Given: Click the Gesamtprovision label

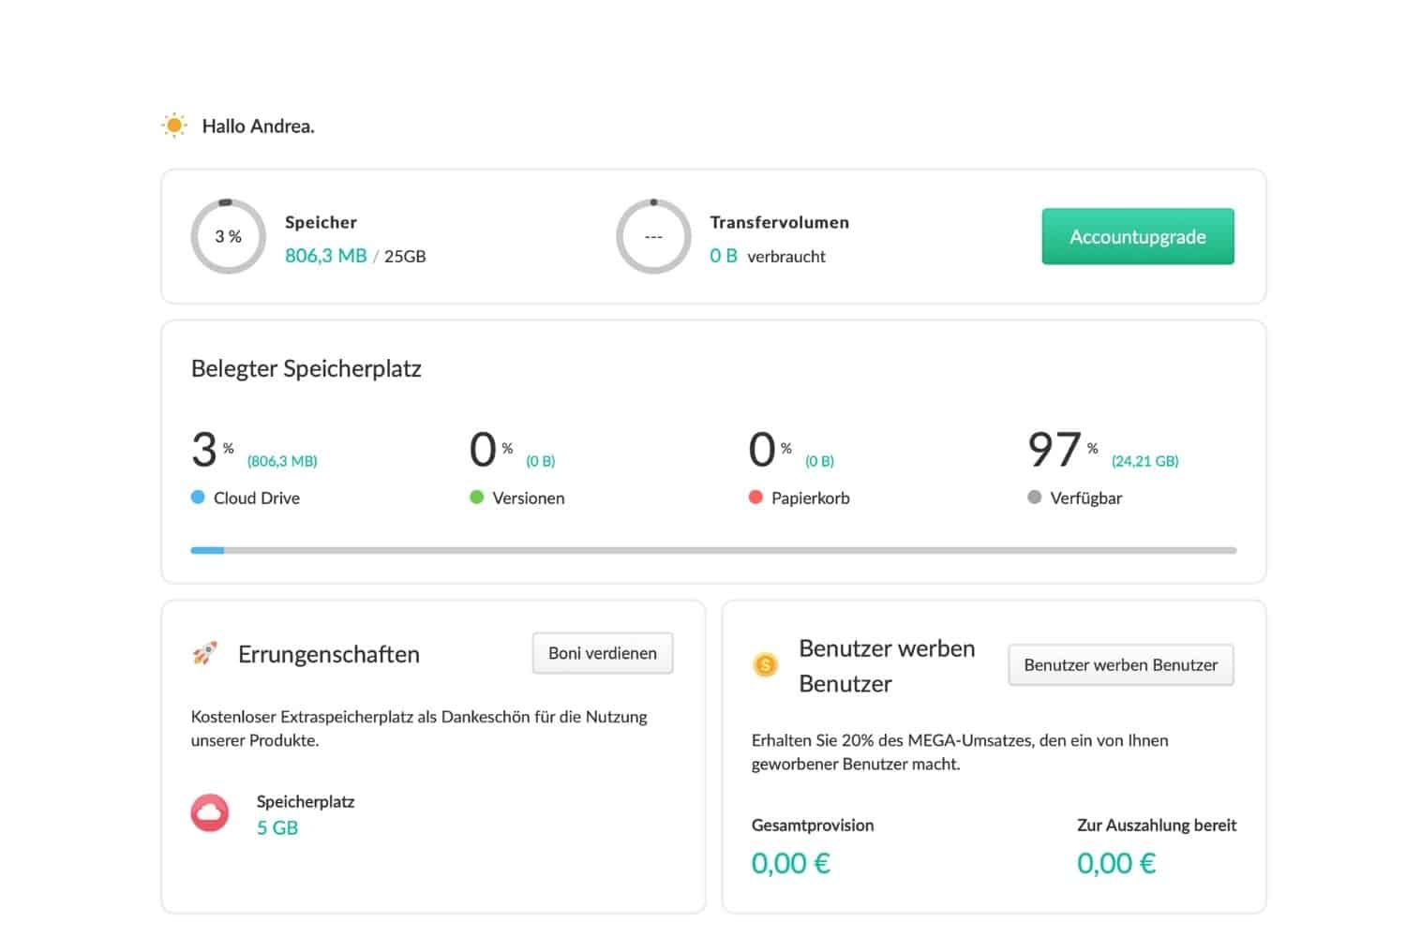Looking at the screenshot, I should (813, 825).
